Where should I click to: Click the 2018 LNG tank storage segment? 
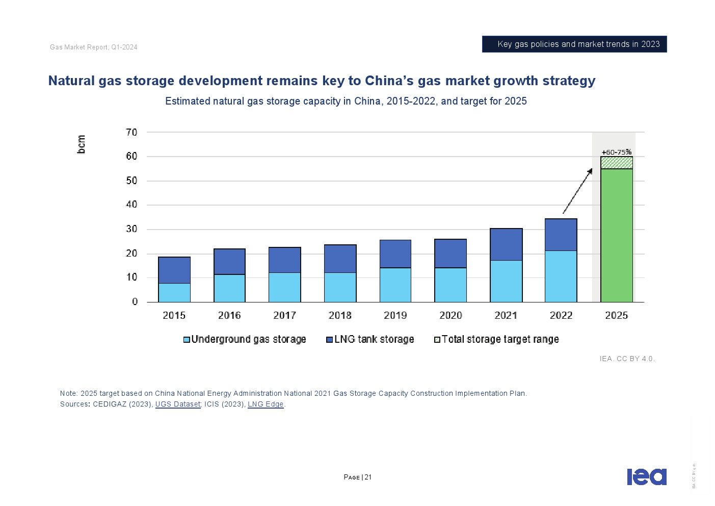(340, 259)
